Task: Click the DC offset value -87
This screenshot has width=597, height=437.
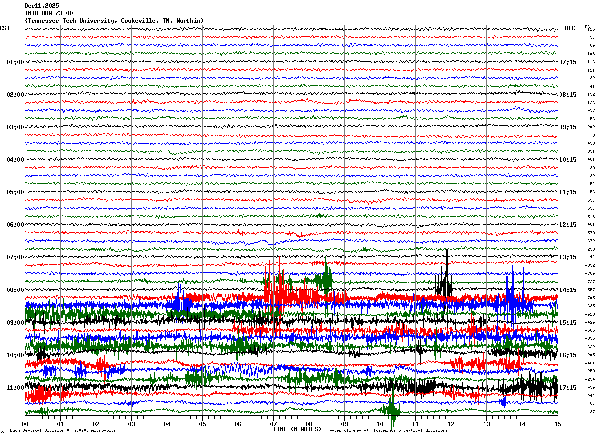Action: (591, 412)
